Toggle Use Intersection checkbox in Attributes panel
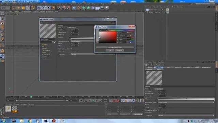This screenshot has height=123, width=218. tap(158, 110)
